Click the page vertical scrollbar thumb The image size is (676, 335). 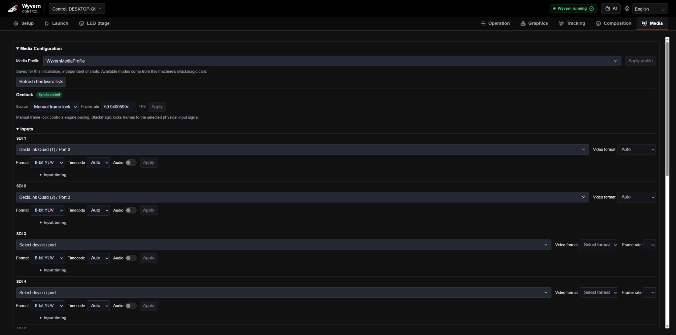(667, 109)
